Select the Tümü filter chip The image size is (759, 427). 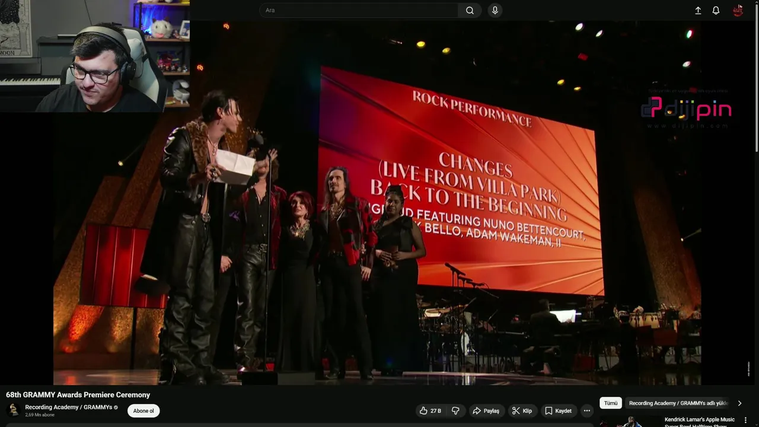coord(611,403)
